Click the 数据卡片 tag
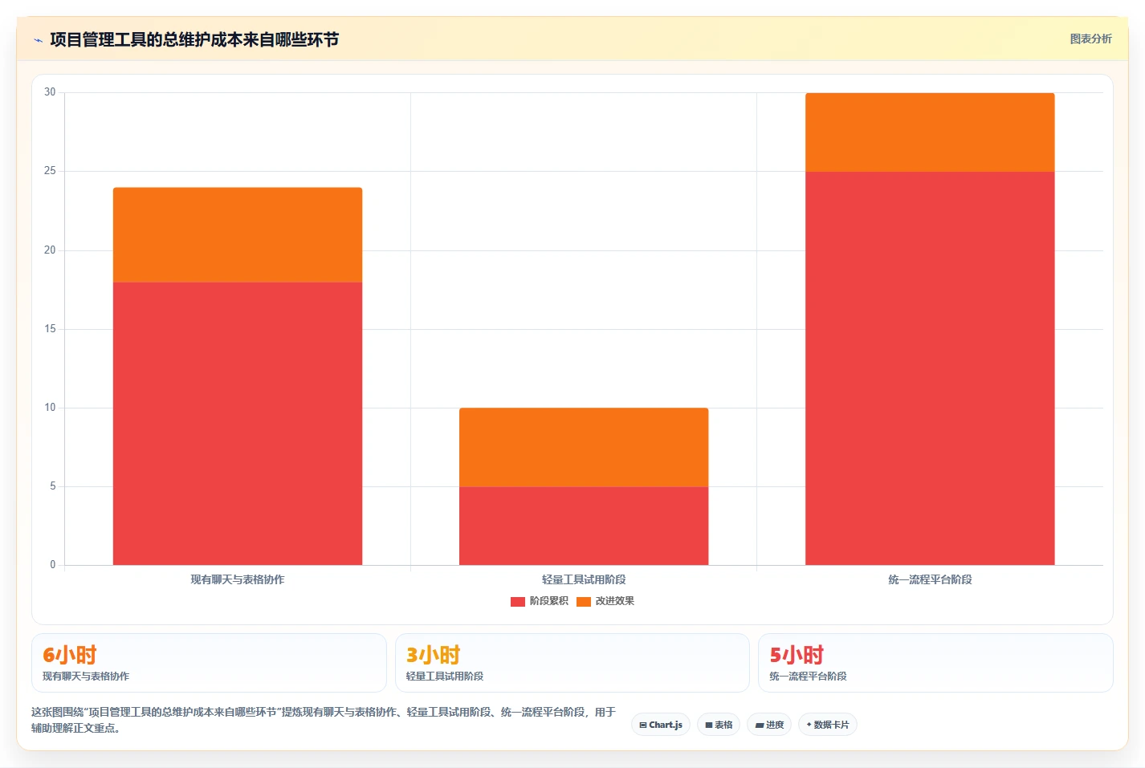1145x768 pixels. point(828,725)
